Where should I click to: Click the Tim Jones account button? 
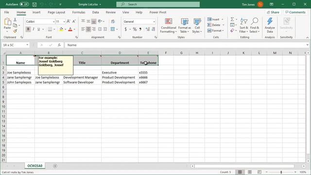(x=252, y=4)
